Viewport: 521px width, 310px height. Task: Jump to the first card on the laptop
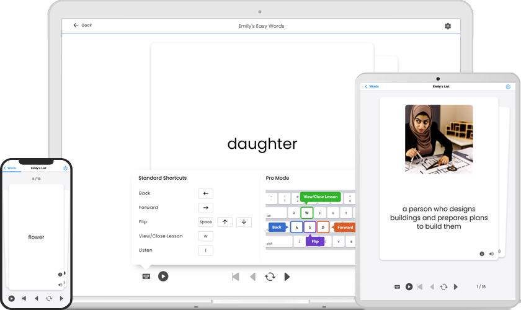(x=236, y=277)
